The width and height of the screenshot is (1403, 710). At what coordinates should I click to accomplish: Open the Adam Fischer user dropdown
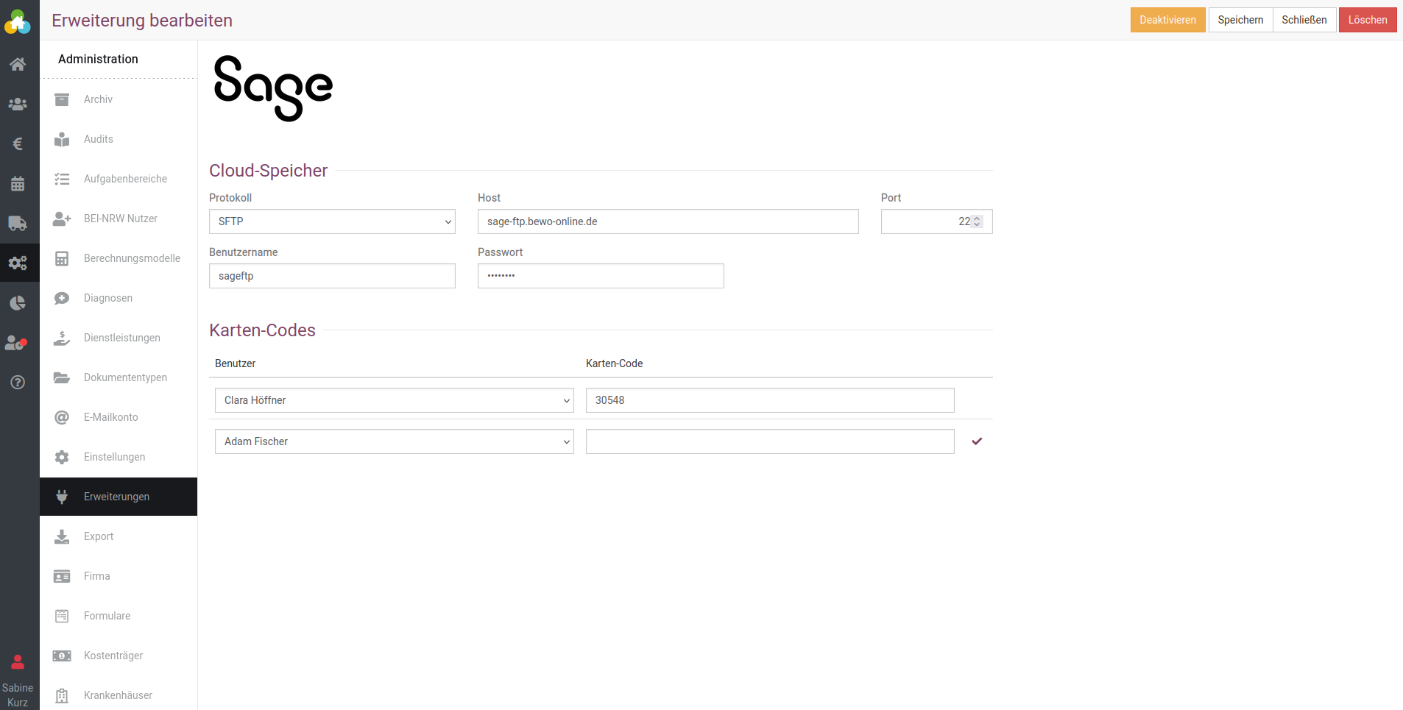pyautogui.click(x=394, y=441)
